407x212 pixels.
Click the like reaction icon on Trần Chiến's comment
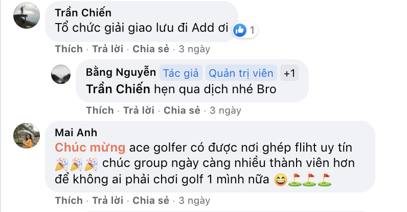pyautogui.click(x=240, y=30)
